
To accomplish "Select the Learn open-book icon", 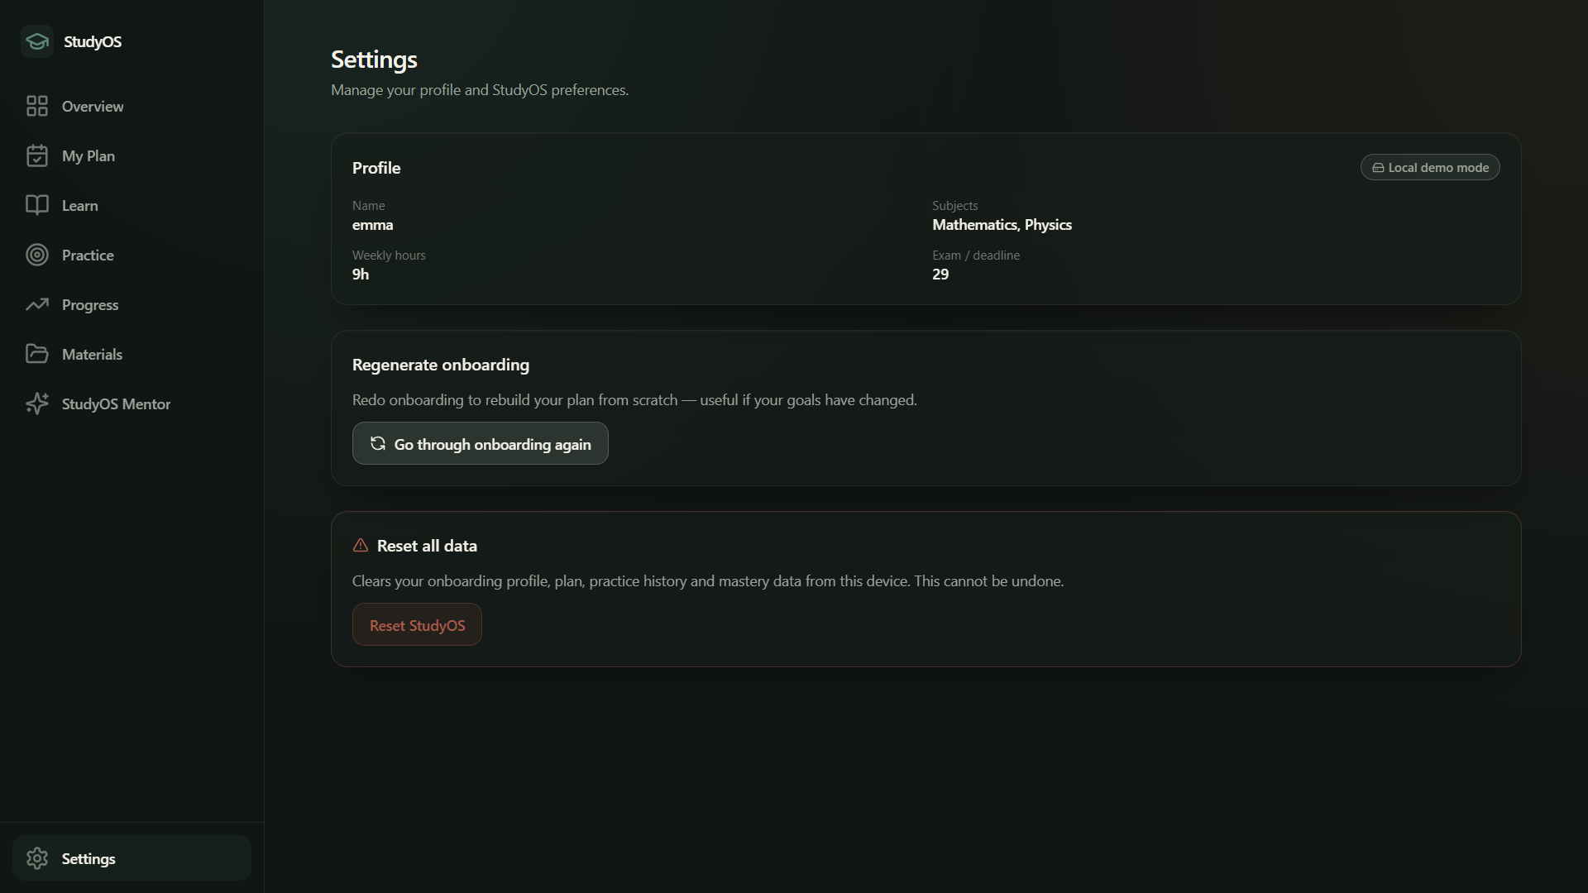I will [37, 205].
